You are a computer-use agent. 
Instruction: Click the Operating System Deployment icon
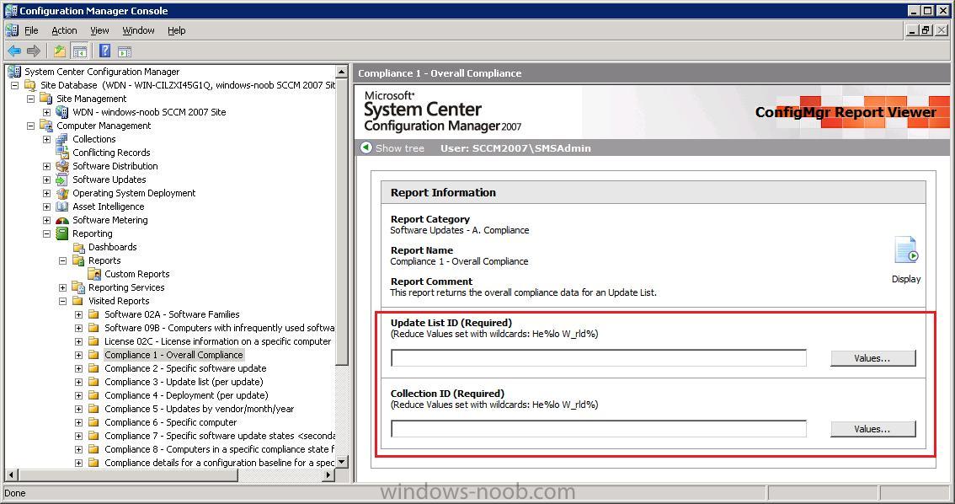61,192
